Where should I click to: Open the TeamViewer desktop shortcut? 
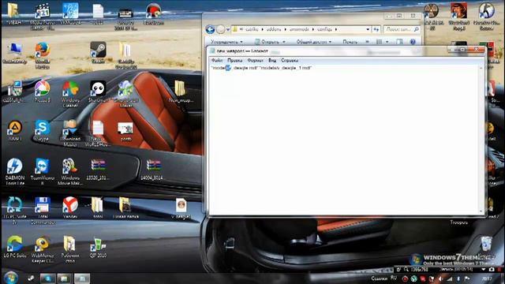pos(42,172)
